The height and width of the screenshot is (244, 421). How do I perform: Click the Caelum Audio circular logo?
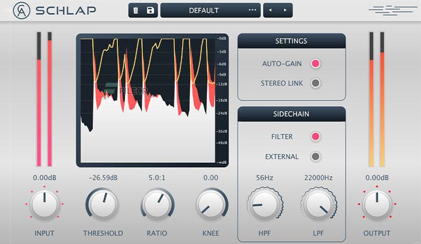pyautogui.click(x=22, y=11)
